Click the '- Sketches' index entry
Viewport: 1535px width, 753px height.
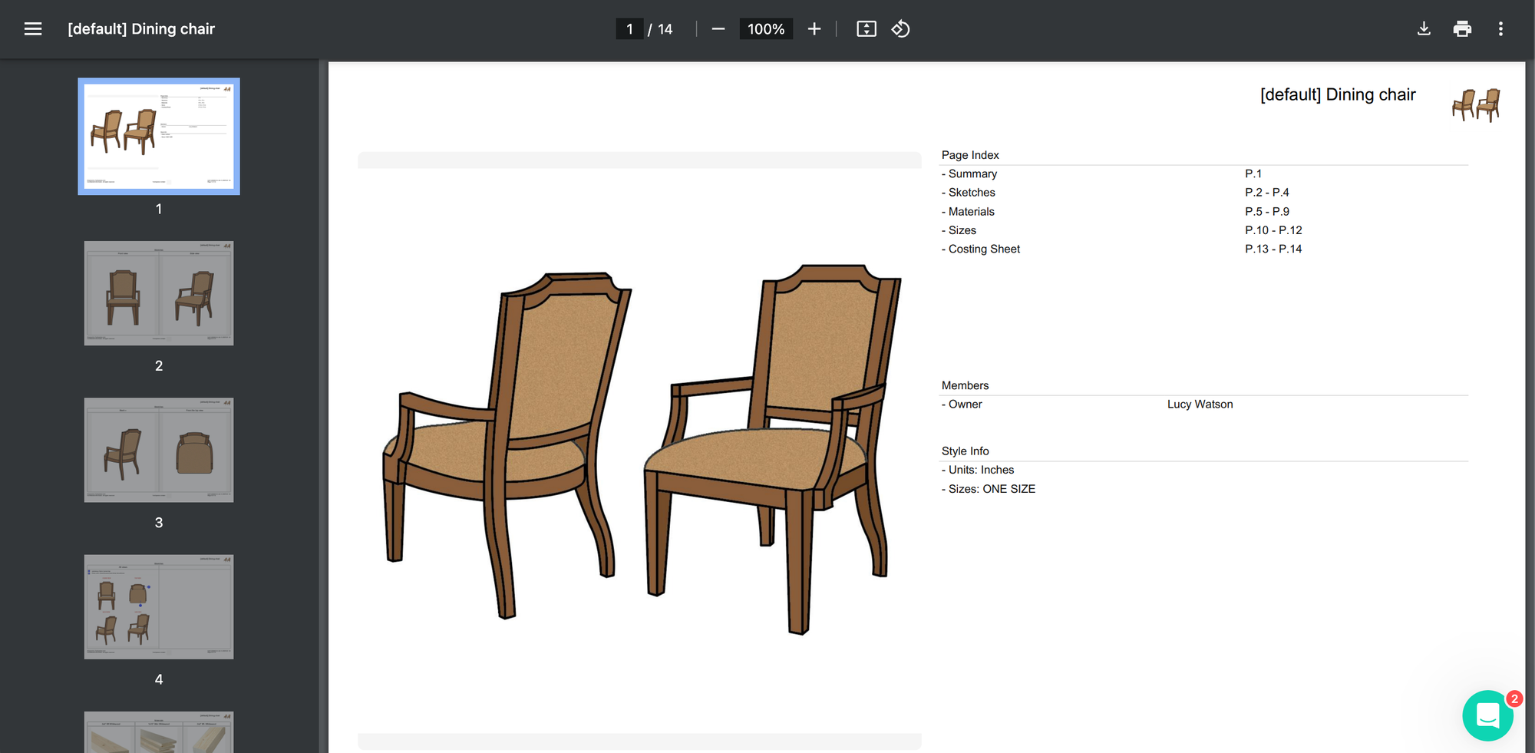pyautogui.click(x=969, y=193)
